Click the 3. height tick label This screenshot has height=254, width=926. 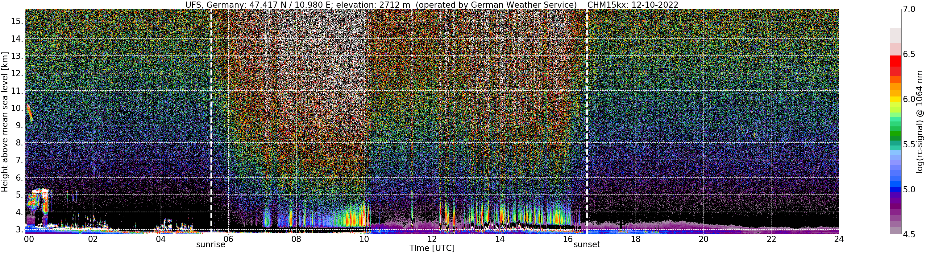click(19, 230)
